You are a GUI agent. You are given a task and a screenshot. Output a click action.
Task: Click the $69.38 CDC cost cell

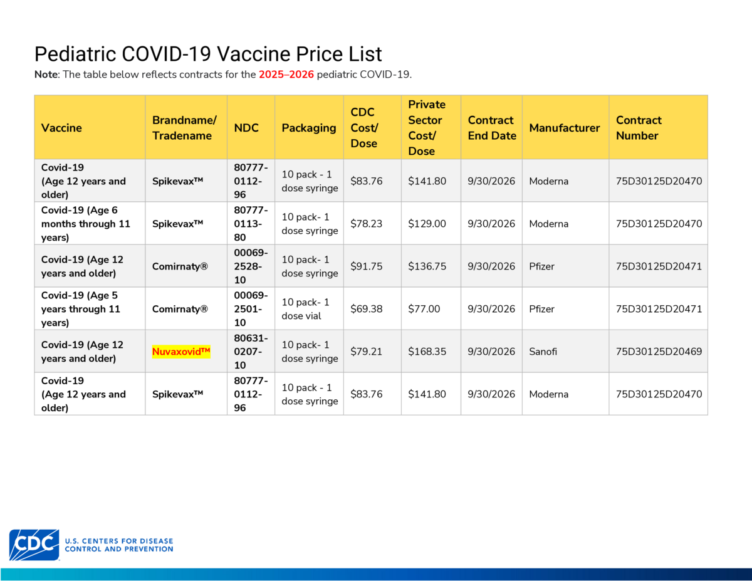pos(367,309)
